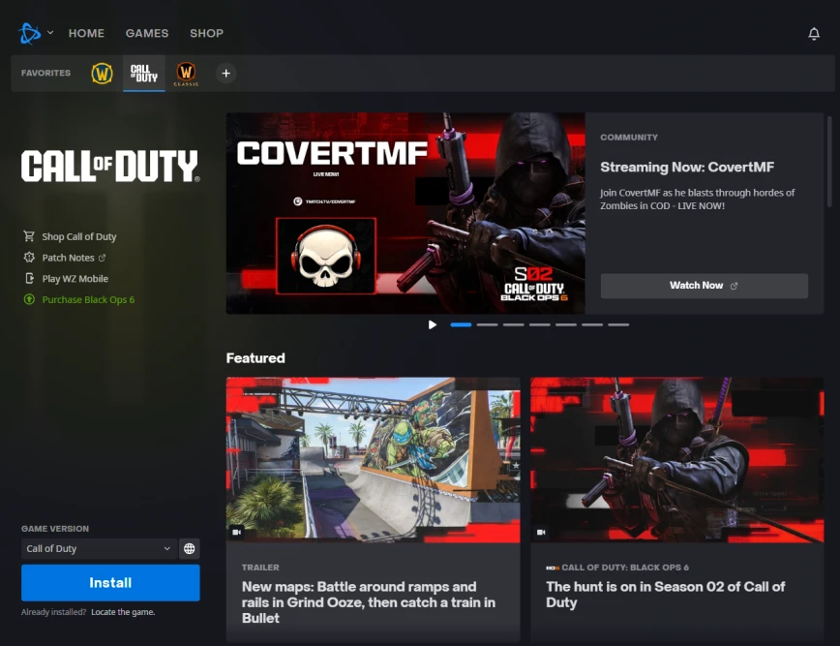The width and height of the screenshot is (840, 646).
Task: Select the sixth carousel indicator
Action: pyautogui.click(x=592, y=324)
